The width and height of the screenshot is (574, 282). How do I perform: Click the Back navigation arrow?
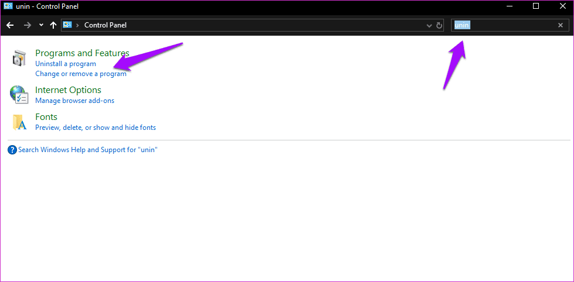pyautogui.click(x=11, y=25)
